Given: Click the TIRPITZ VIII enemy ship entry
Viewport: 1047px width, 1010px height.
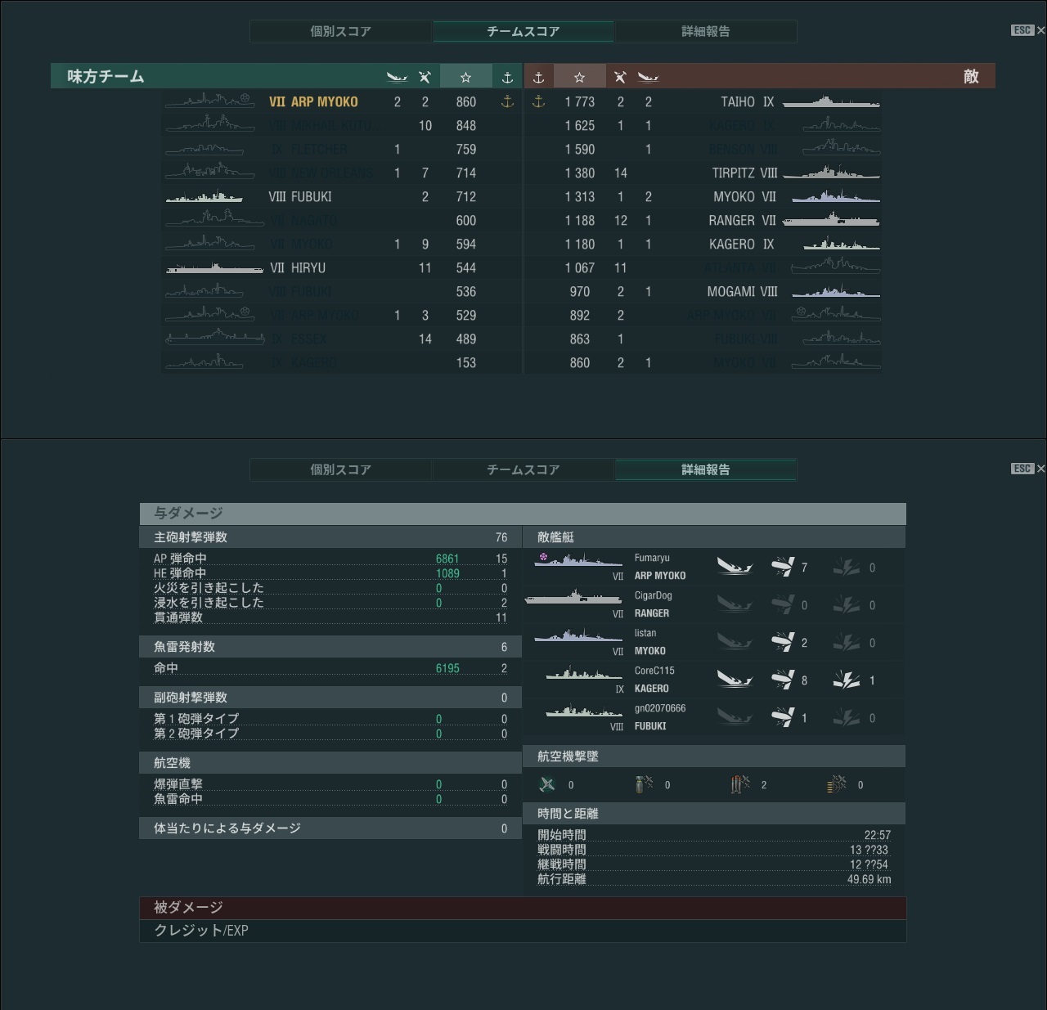Looking at the screenshot, I should pos(744,173).
